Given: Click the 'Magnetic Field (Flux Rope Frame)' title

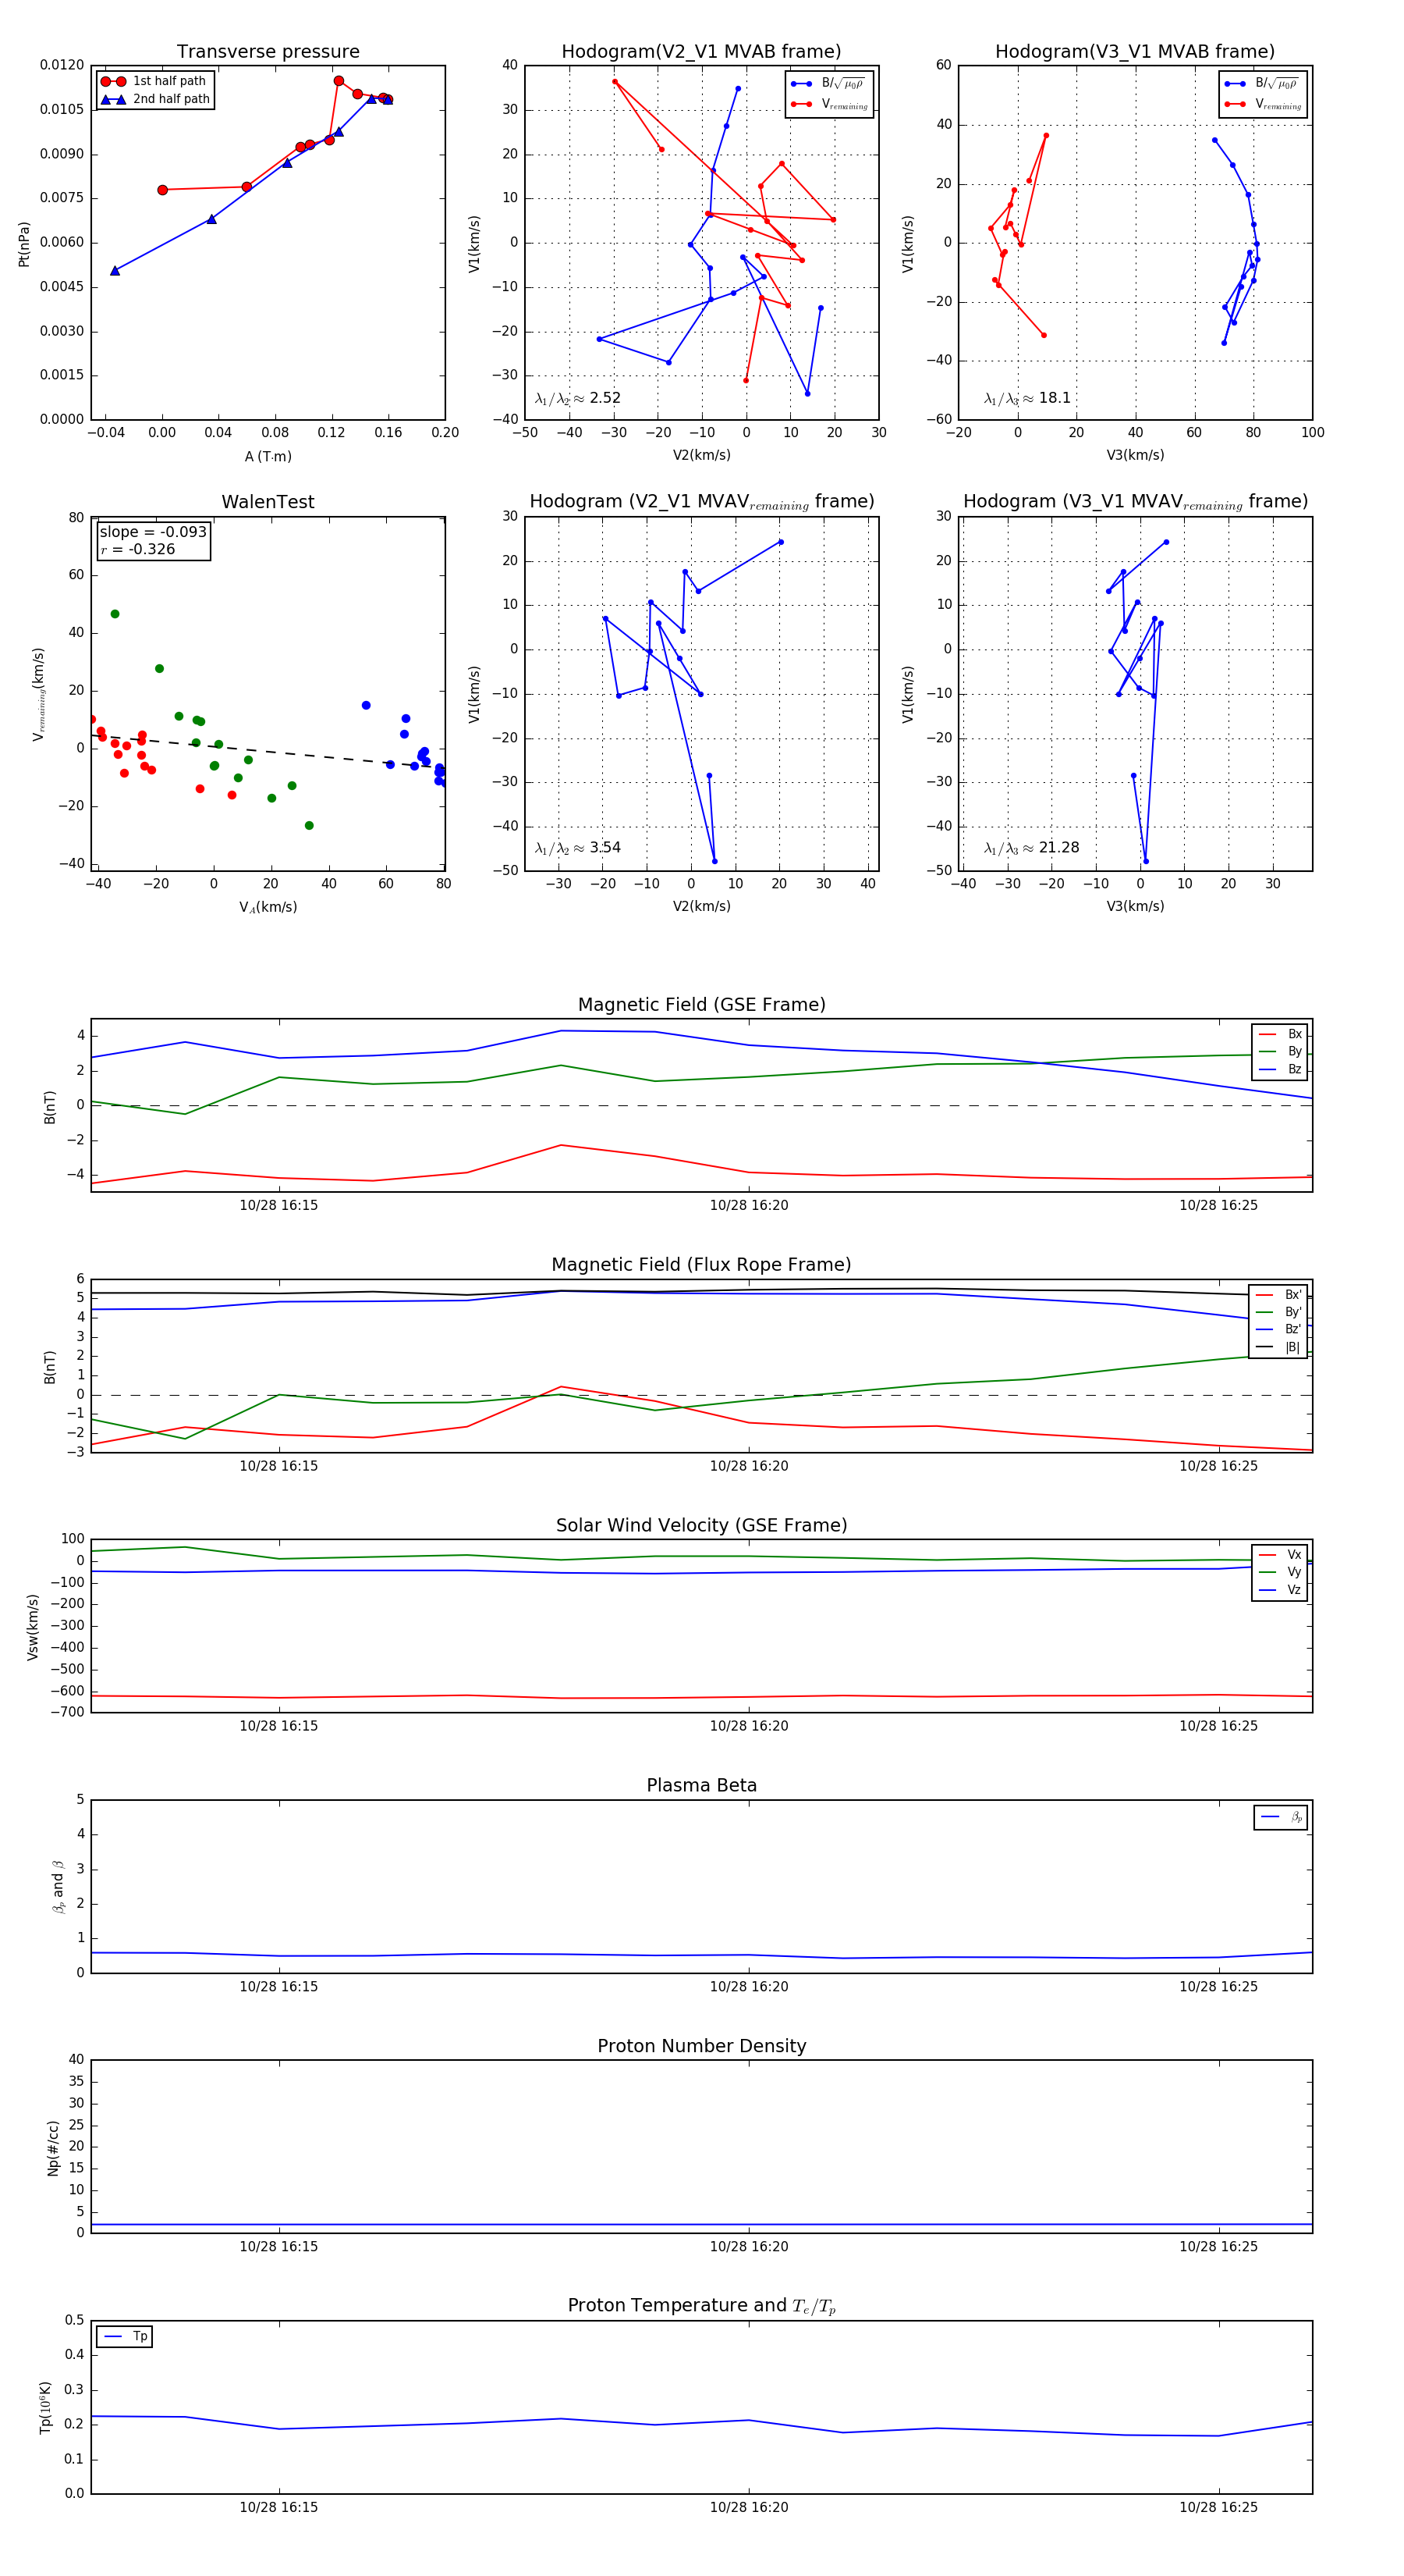Looking at the screenshot, I should coord(701,1264).
